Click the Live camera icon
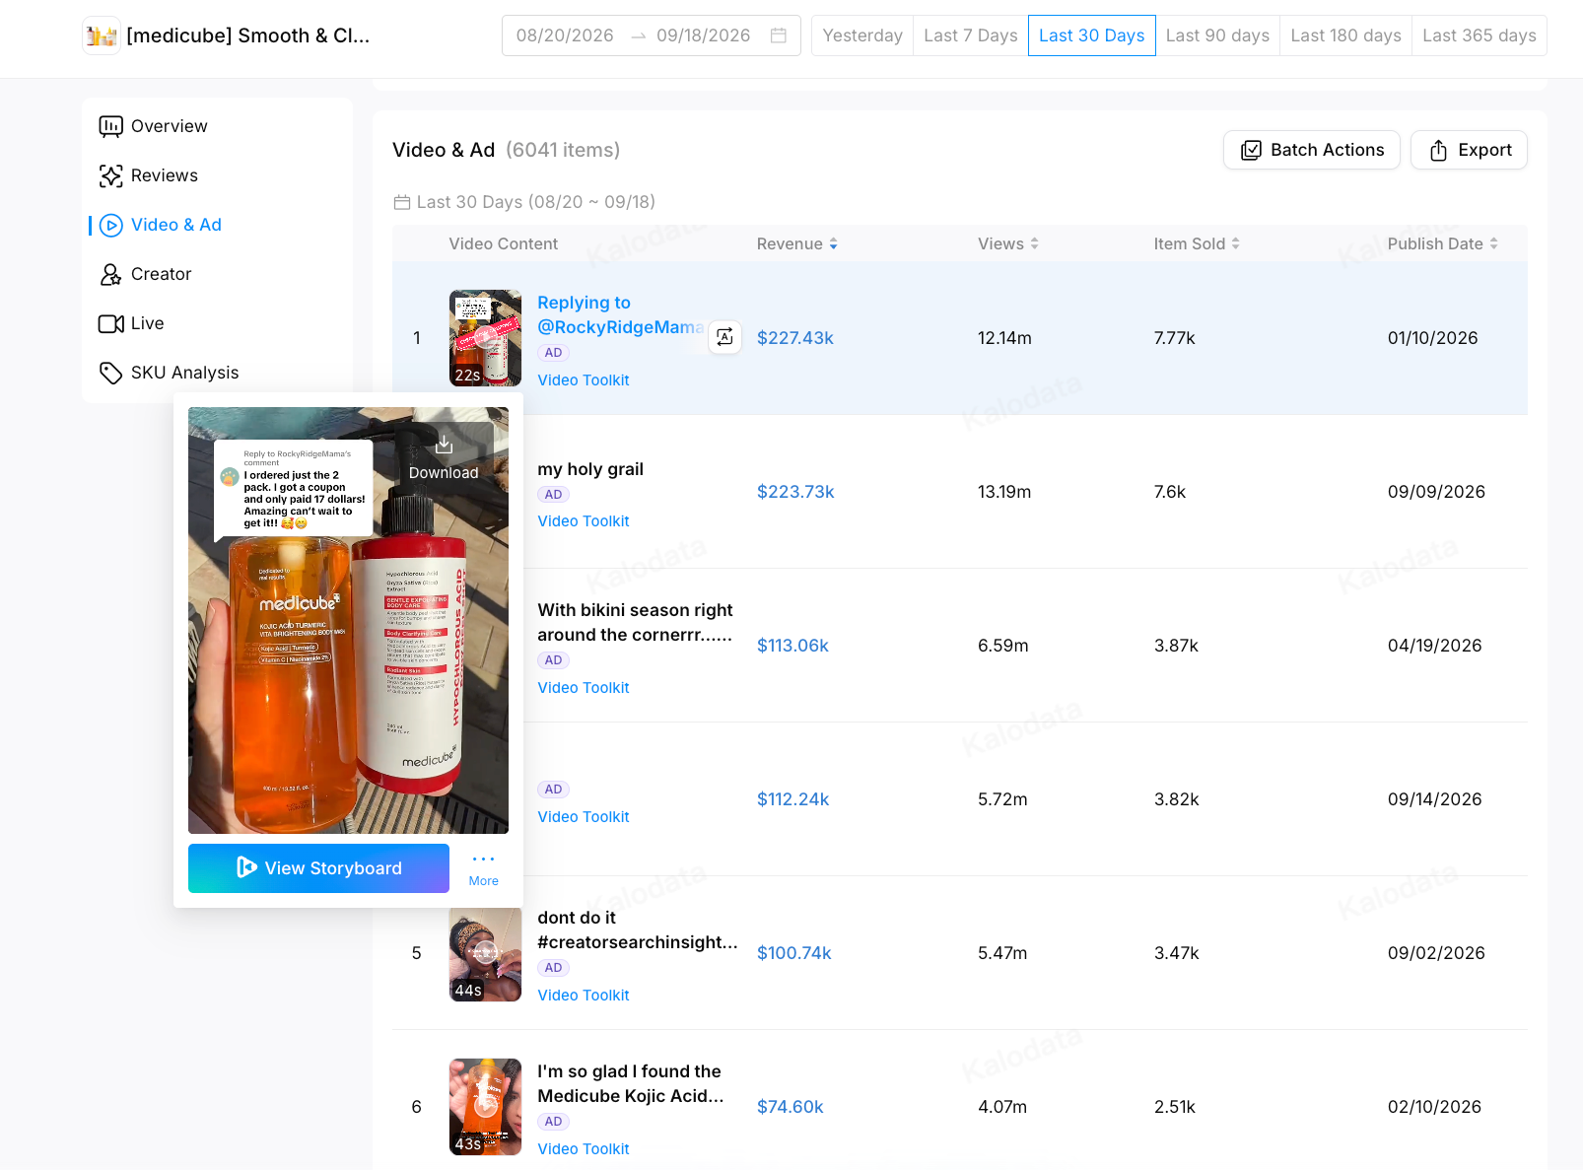1583x1170 pixels. 111,323
